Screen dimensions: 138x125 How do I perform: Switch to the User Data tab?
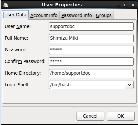15,15
